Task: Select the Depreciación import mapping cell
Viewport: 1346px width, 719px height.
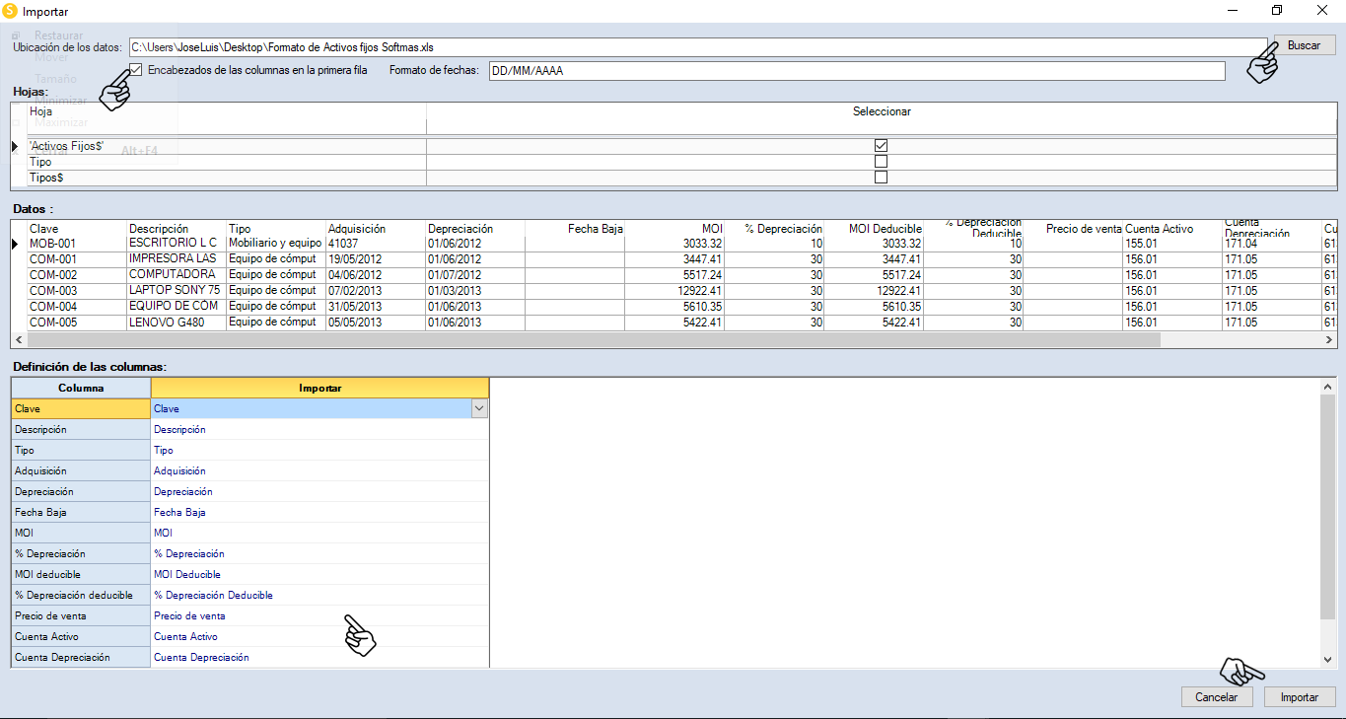Action: 319,491
